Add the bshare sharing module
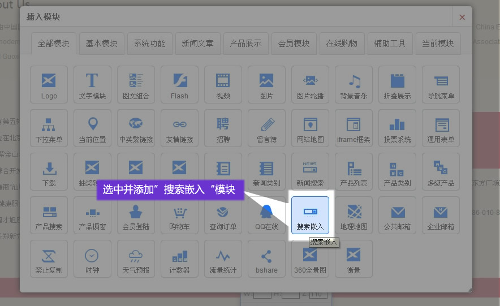The width and height of the screenshot is (500, 306). pyautogui.click(x=266, y=258)
